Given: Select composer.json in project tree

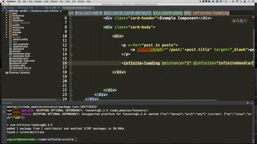Looking at the screenshot, I should click(21, 54).
